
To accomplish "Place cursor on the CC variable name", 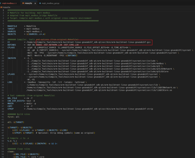I will click(9, 42).
